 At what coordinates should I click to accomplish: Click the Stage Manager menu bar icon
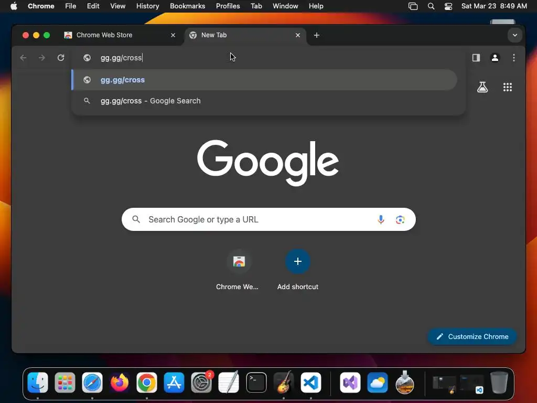(413, 6)
